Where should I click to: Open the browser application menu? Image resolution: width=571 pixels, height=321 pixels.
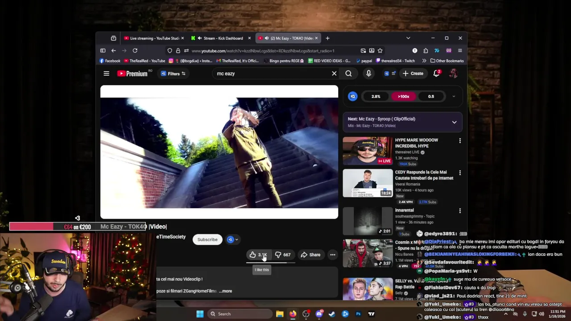point(460,51)
